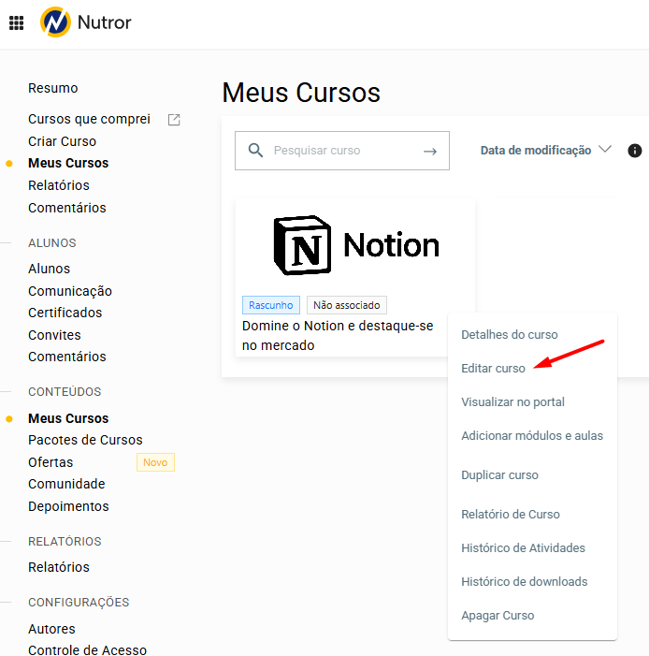The width and height of the screenshot is (649, 656).
Task: Open Relatórios under RELATÓRIOS section
Action: [59, 567]
